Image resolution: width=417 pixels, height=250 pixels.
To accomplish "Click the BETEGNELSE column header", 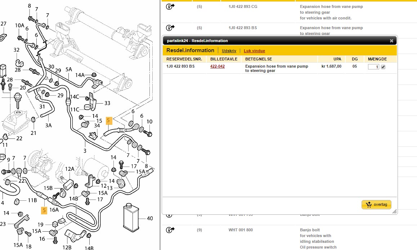I will (x=259, y=59).
